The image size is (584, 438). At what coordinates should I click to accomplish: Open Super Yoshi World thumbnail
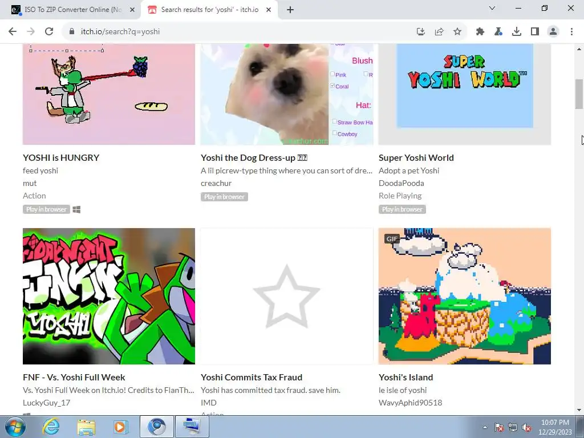(464, 94)
